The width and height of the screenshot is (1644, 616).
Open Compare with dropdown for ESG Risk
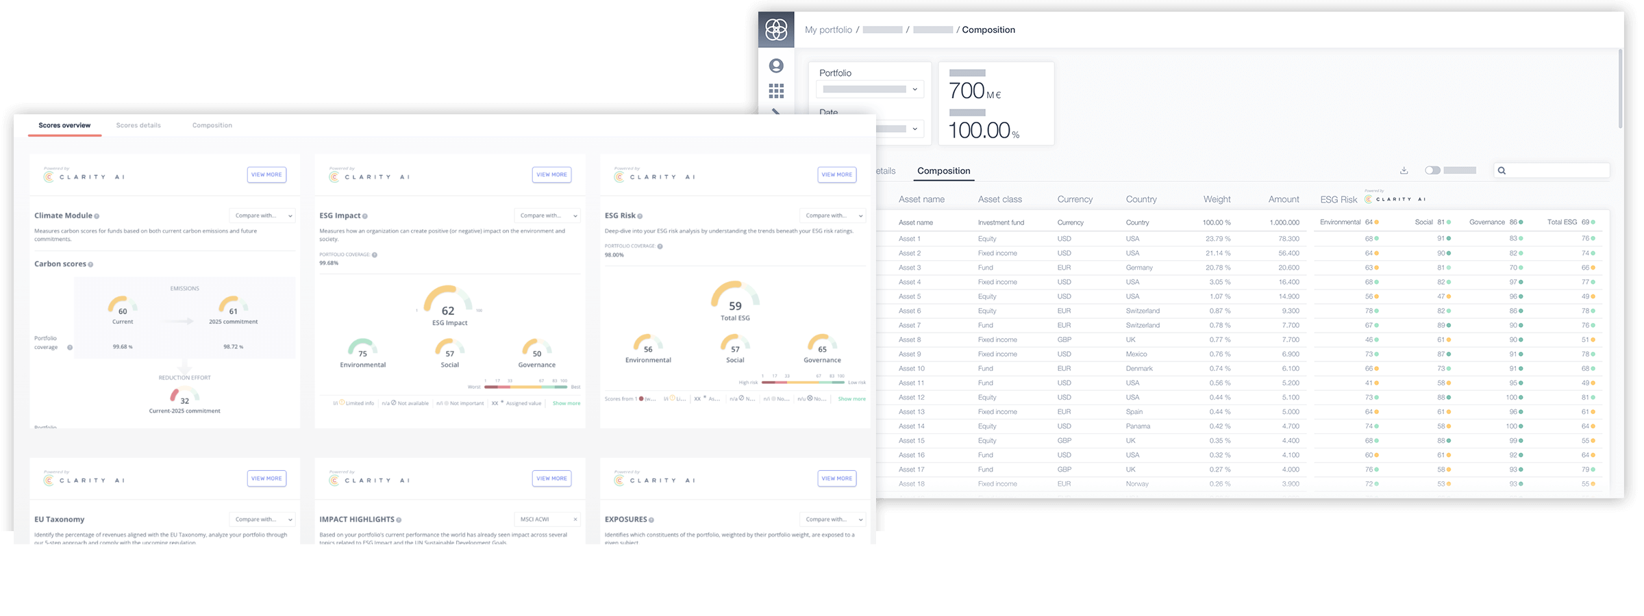tap(832, 216)
